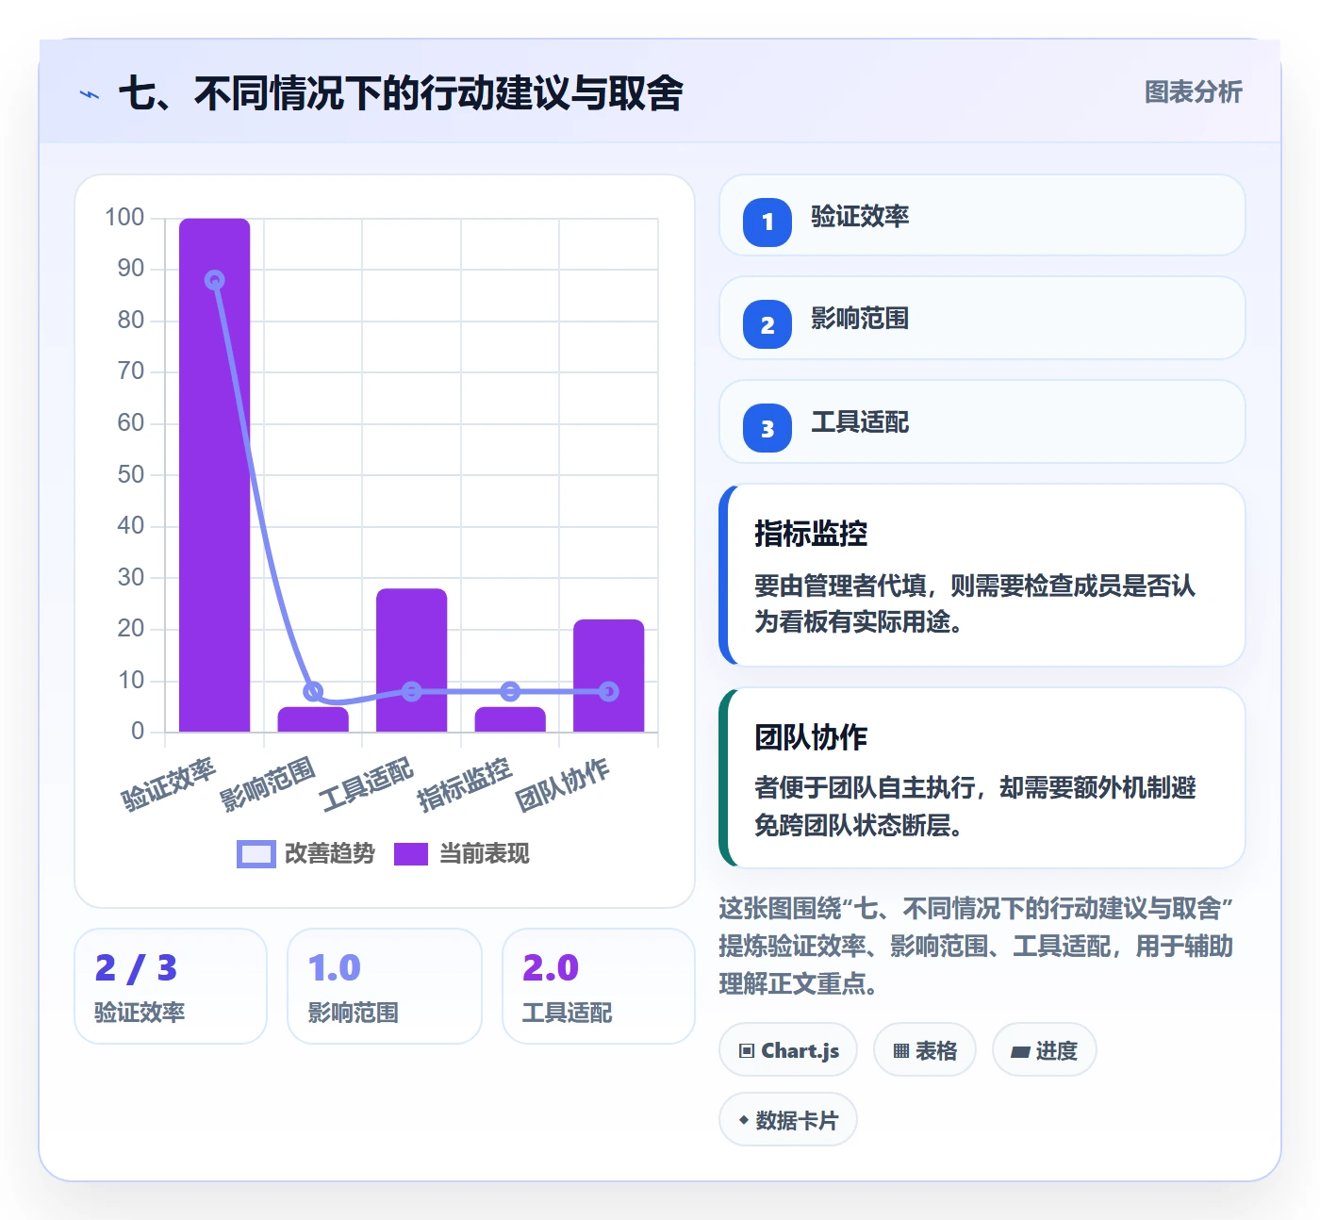
Task: Click the 图表分析 label in header
Action: pyautogui.click(x=1193, y=92)
